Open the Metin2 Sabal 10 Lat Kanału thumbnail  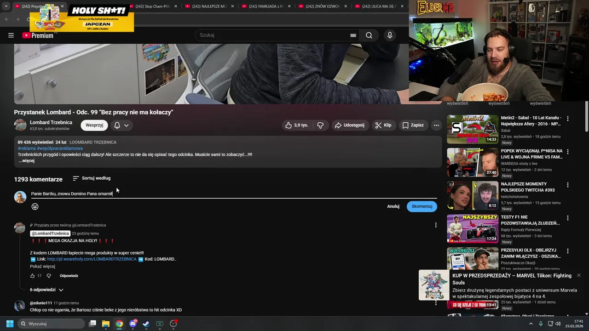click(473, 129)
